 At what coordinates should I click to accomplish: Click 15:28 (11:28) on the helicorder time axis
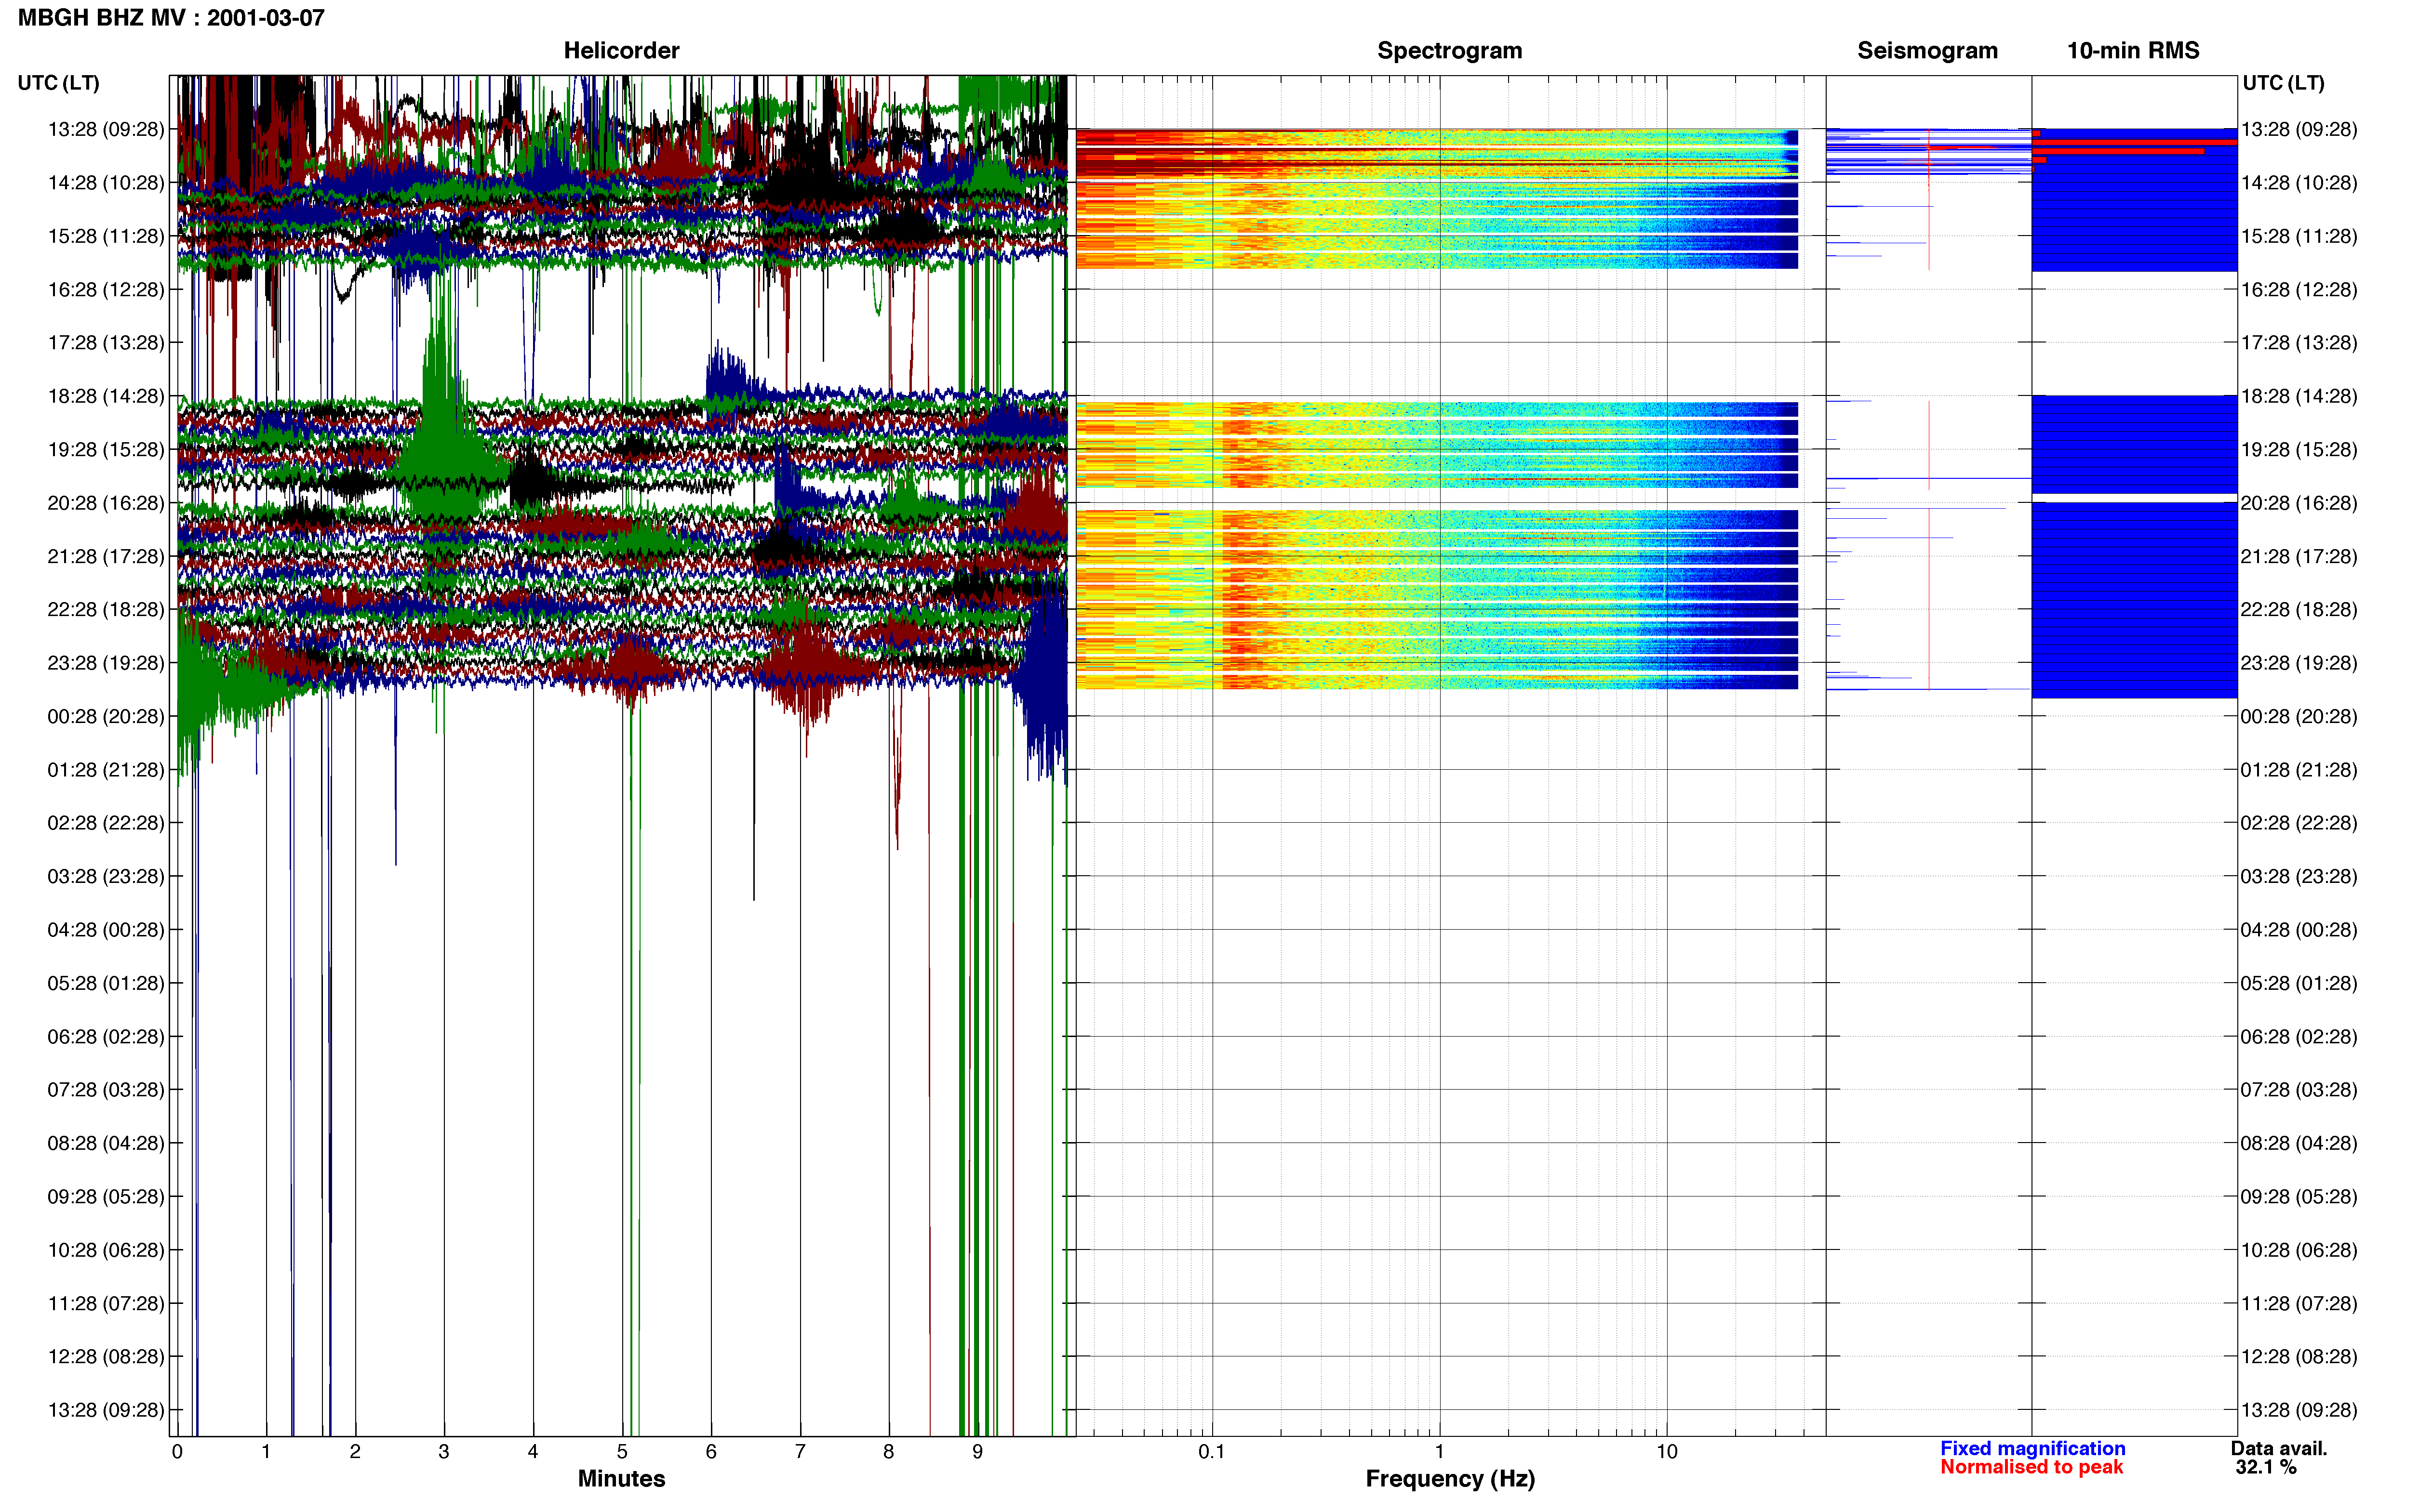point(106,236)
